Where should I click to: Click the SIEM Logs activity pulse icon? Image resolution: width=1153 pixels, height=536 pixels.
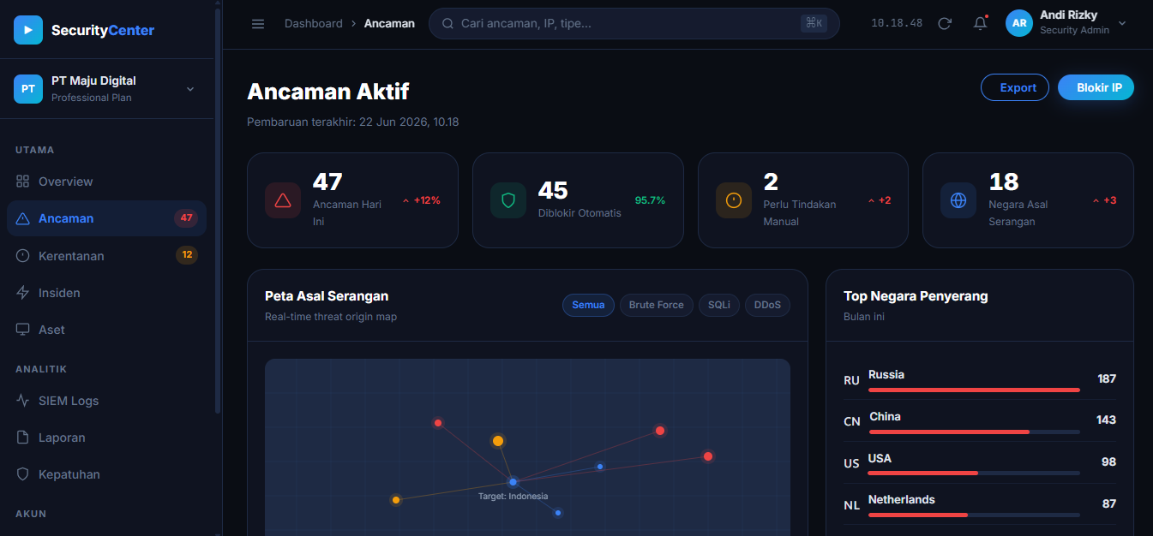click(x=23, y=401)
